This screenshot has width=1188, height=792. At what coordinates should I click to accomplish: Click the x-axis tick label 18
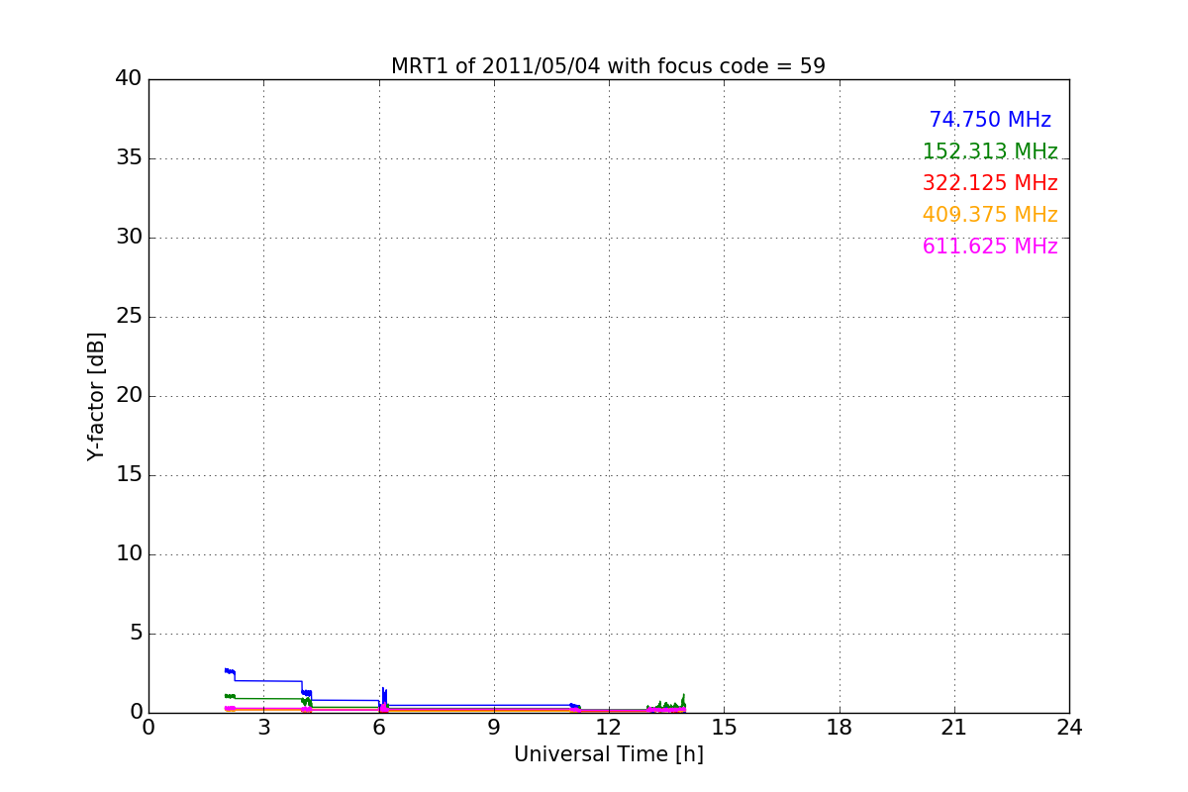point(840,728)
